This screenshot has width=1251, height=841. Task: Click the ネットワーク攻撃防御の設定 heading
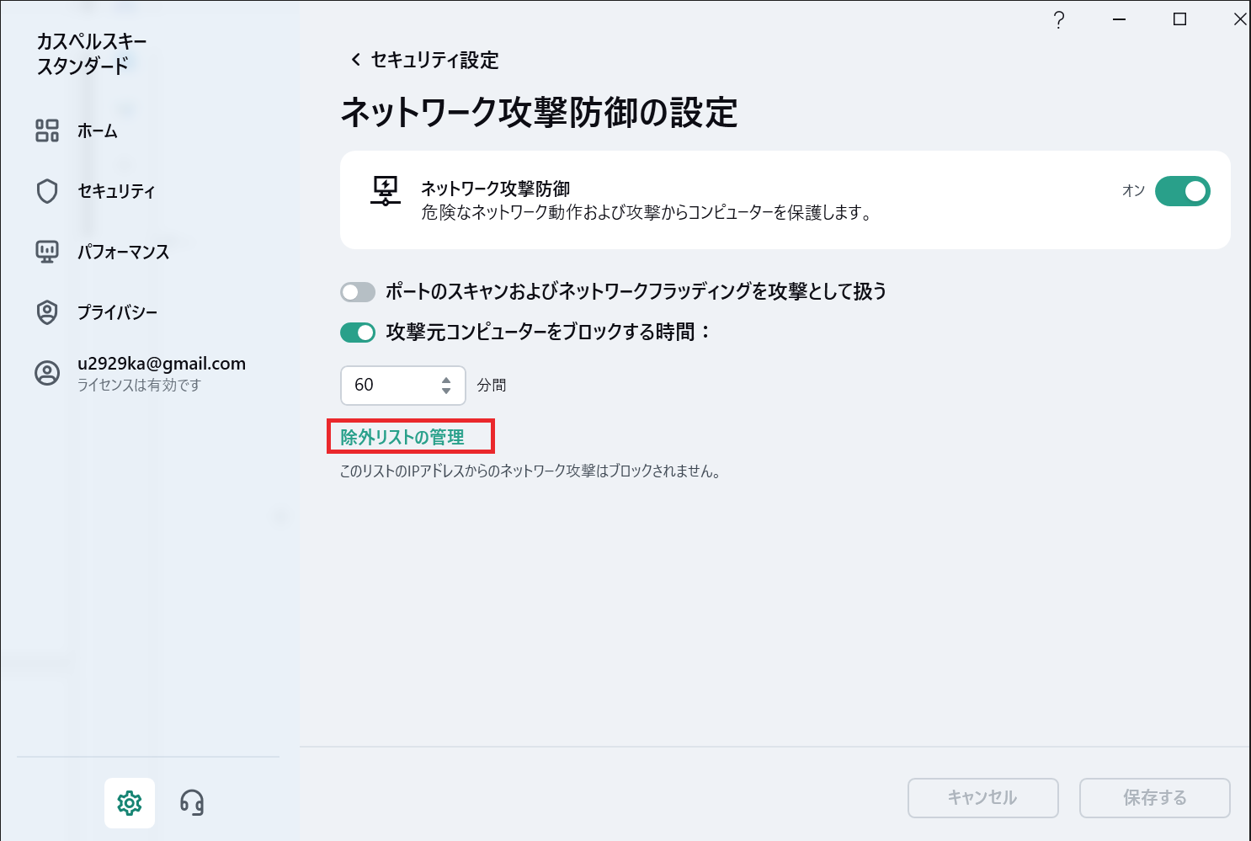click(x=540, y=113)
